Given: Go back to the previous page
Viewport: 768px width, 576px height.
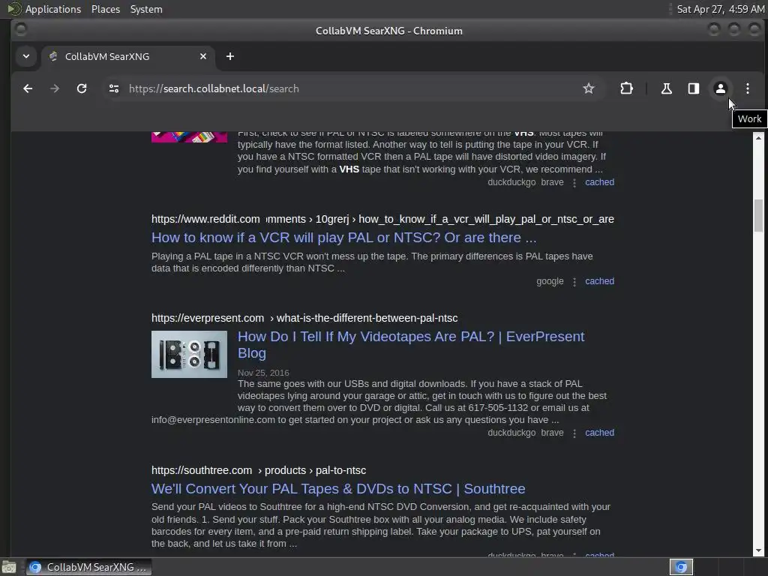Looking at the screenshot, I should pos(28,88).
